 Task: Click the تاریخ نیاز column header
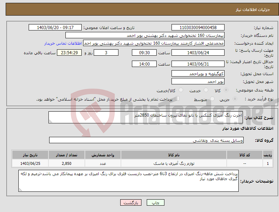[30, 155]
